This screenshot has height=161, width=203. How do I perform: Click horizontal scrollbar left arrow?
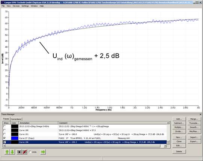(5, 146)
